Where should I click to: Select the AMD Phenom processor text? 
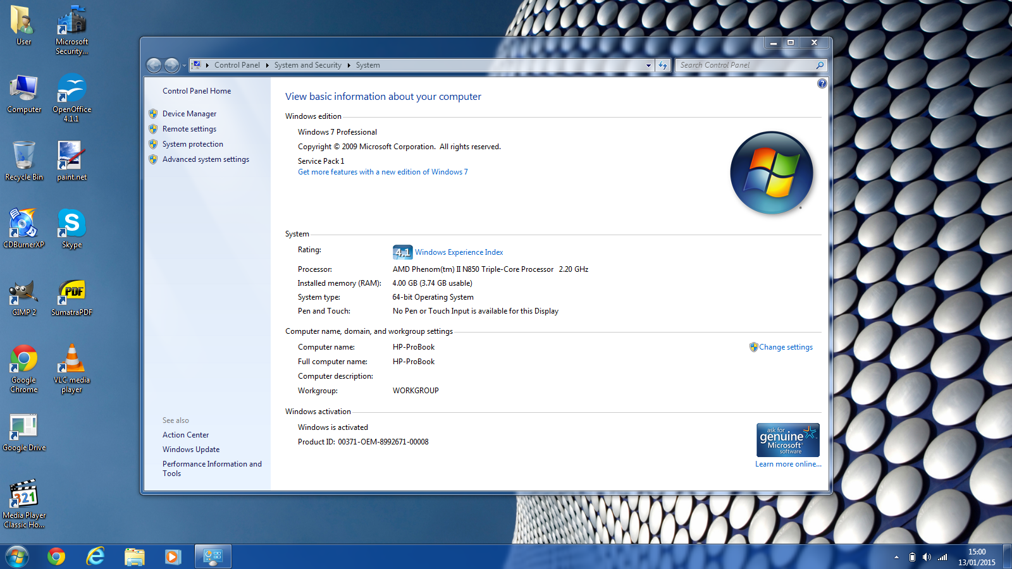coord(490,269)
